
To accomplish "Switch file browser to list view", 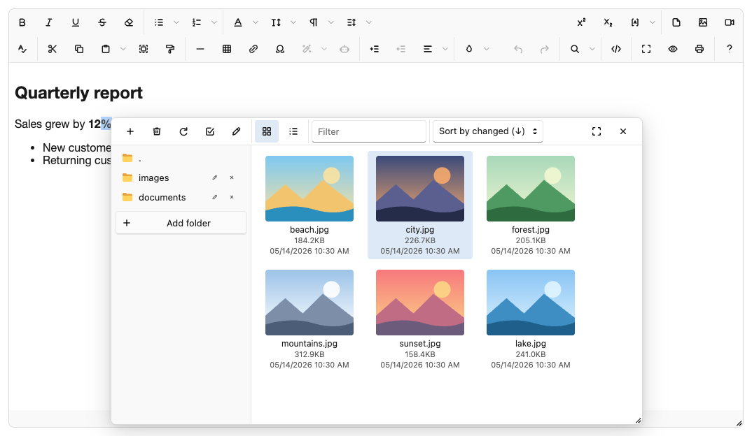I will coord(293,131).
